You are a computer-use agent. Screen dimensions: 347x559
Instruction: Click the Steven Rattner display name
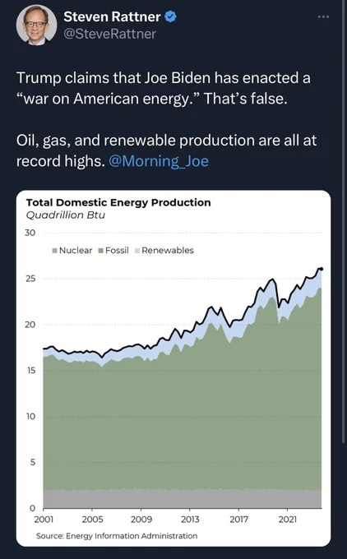tap(112, 16)
